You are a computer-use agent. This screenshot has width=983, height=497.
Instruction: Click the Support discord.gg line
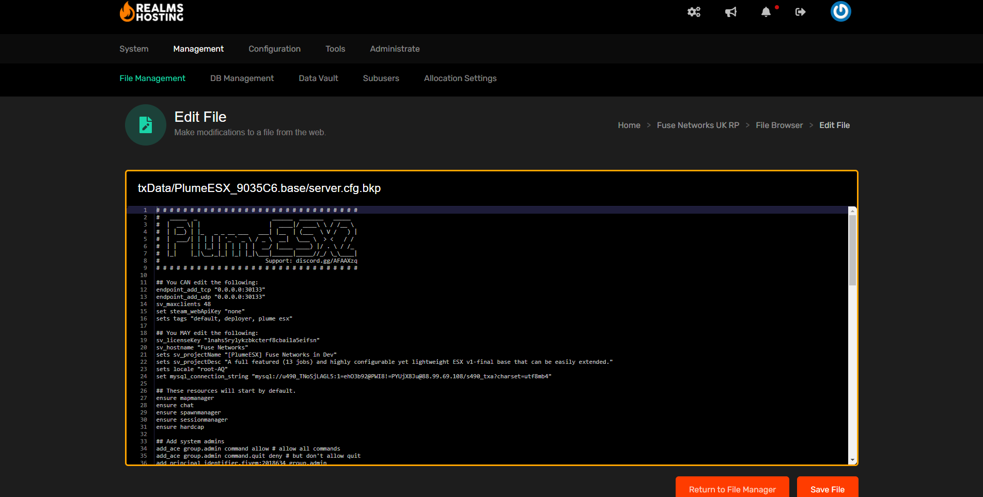(x=311, y=261)
